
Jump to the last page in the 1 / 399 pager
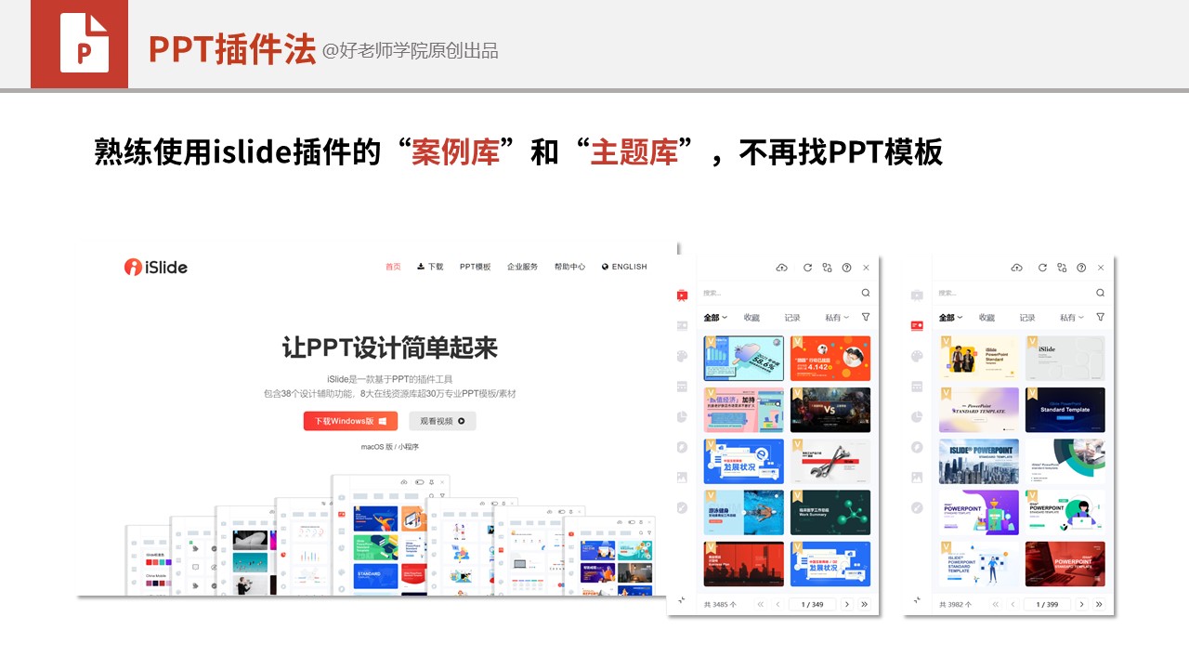(x=1099, y=604)
